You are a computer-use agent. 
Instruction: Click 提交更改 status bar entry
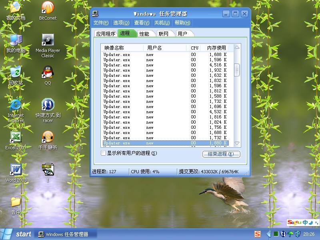point(209,172)
